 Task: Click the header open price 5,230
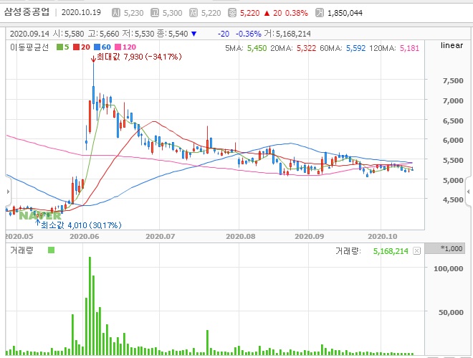pyautogui.click(x=133, y=13)
